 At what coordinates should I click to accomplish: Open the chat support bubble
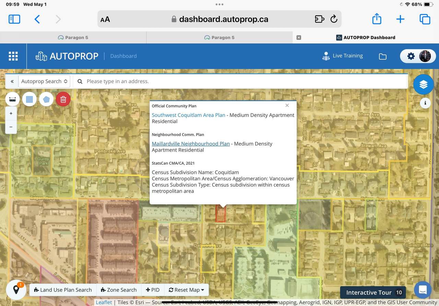[x=423, y=290]
